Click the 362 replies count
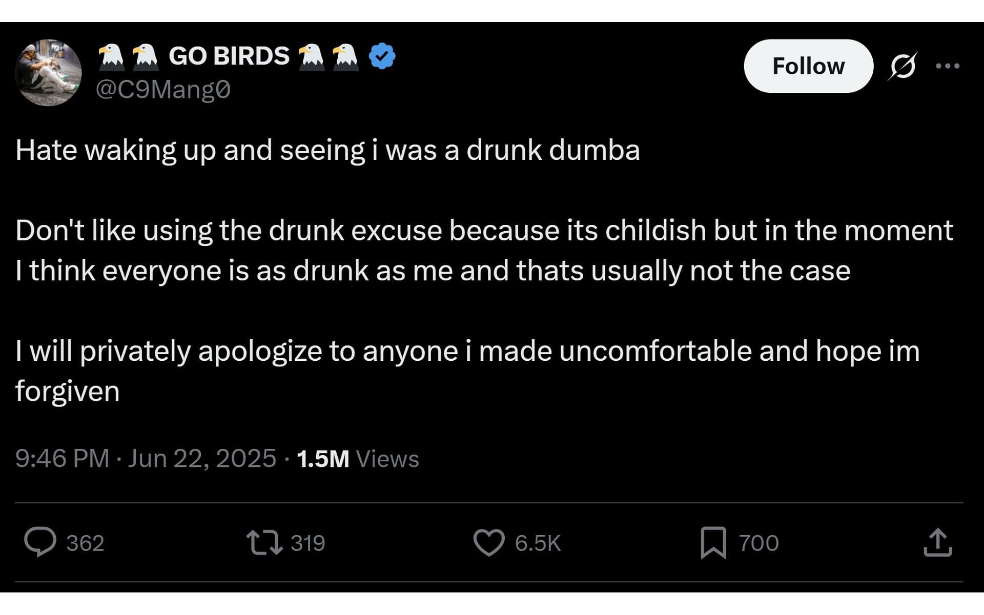Screen dimensions: 984x615 tap(85, 543)
